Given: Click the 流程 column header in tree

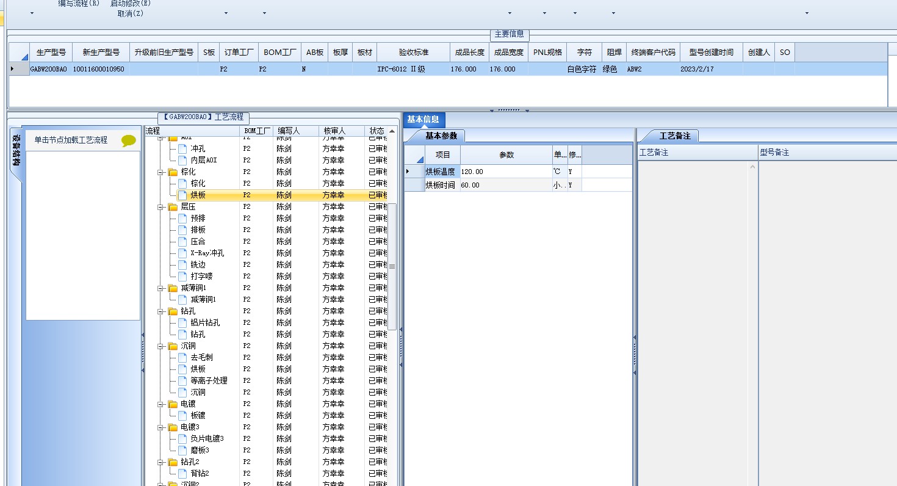Looking at the screenshot, I should tap(192, 131).
